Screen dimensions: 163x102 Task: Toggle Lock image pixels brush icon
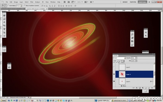(x=120, y=61)
